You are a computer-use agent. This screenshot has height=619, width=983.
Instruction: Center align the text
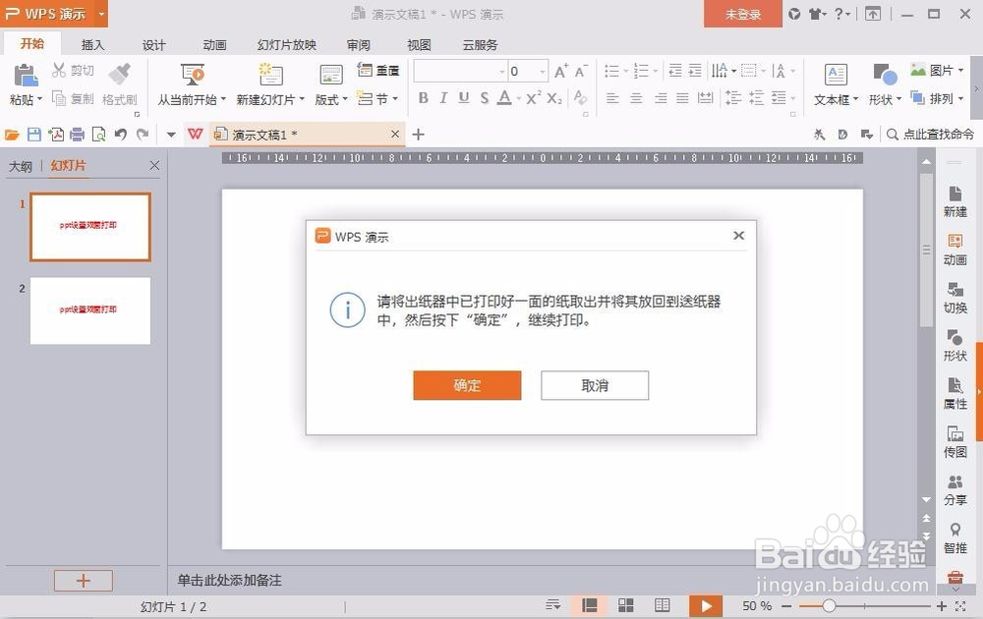pyautogui.click(x=636, y=98)
